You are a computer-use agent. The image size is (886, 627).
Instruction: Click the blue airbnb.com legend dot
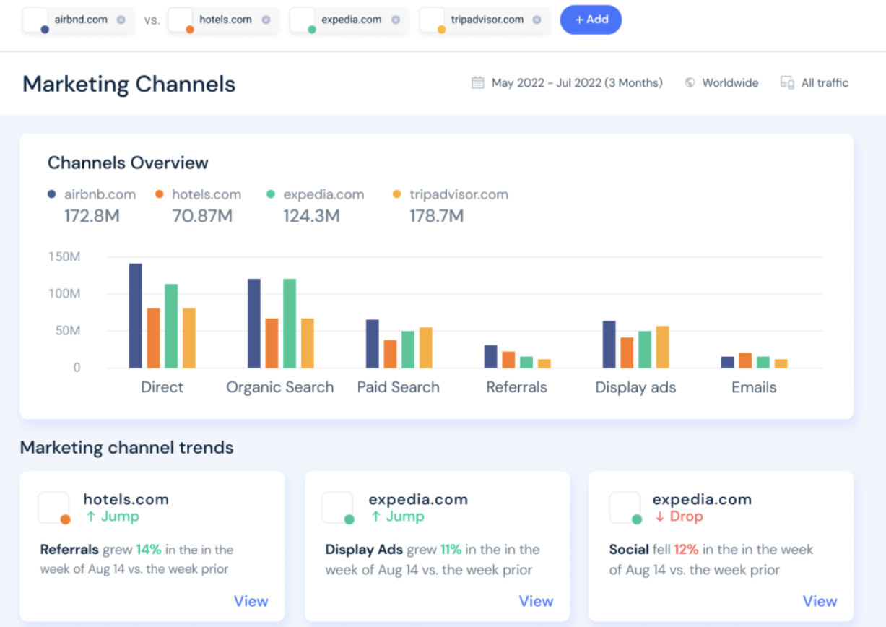pyautogui.click(x=51, y=194)
